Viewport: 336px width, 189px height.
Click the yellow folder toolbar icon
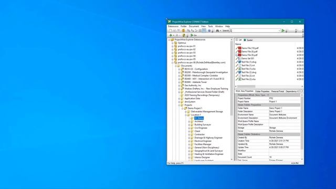[x=183, y=30]
